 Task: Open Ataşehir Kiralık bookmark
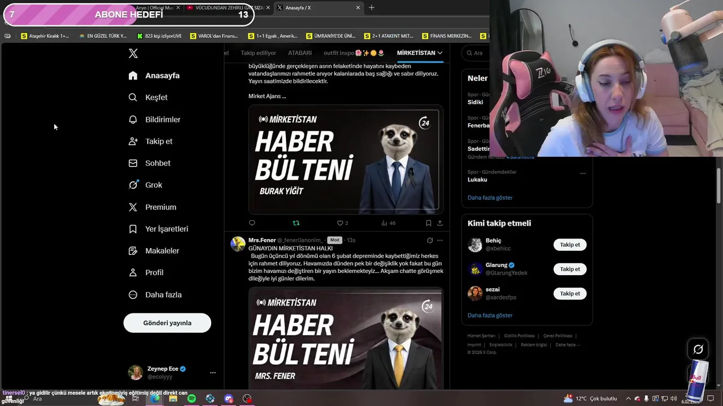(x=45, y=36)
